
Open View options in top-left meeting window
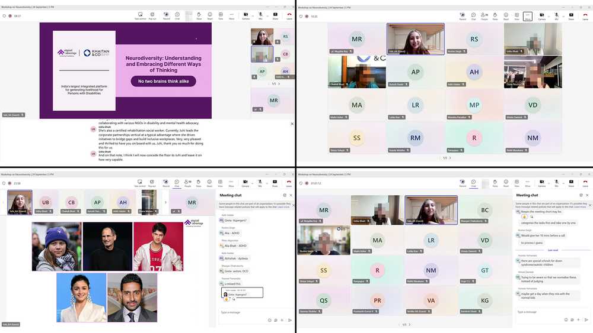point(221,16)
